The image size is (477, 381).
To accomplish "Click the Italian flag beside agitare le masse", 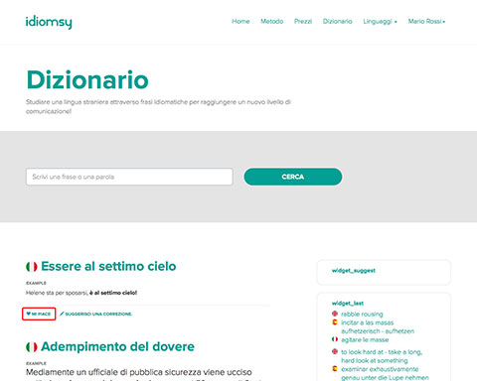I will point(335,339).
